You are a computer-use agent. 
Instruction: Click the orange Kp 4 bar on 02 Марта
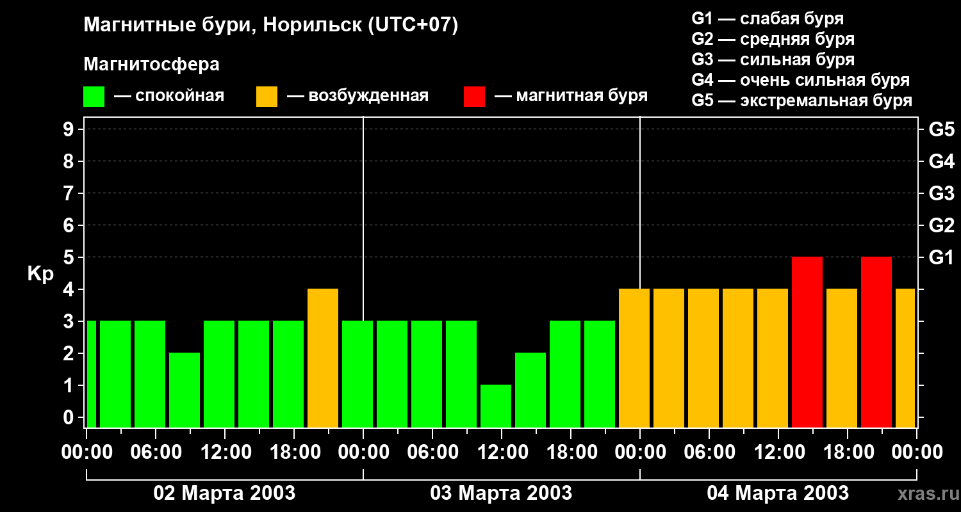[x=323, y=358]
